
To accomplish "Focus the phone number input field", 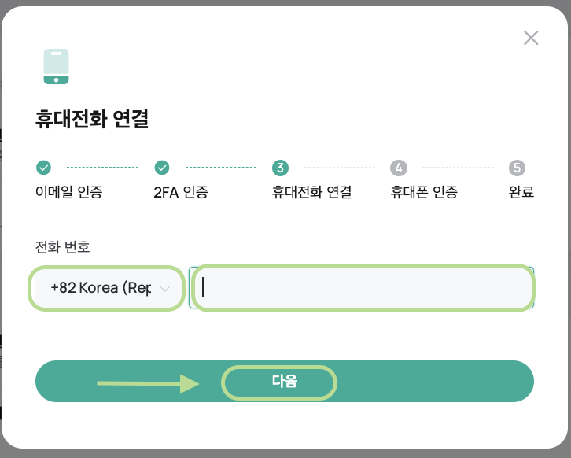I will 361,287.
